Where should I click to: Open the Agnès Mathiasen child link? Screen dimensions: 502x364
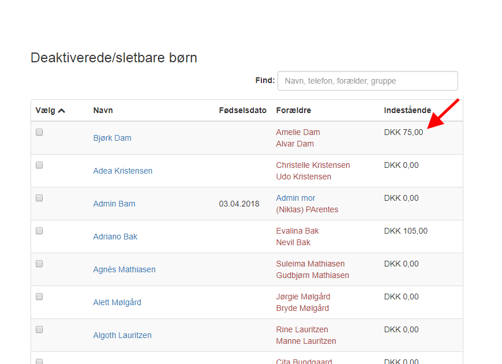(x=124, y=269)
